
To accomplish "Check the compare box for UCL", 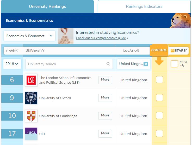I will point(159,133).
